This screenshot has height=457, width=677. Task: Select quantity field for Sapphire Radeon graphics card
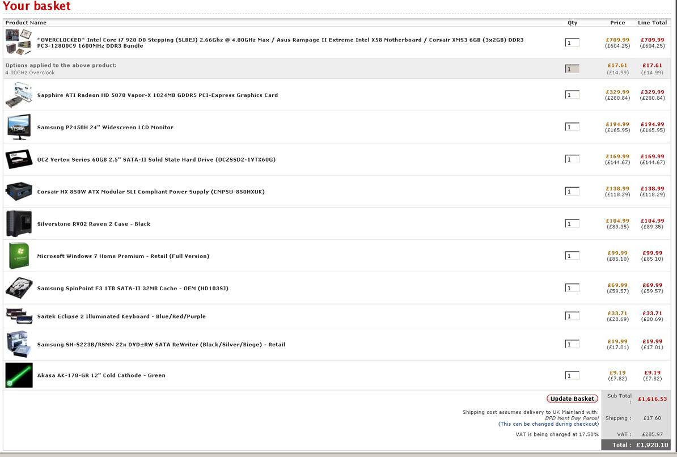(x=572, y=95)
